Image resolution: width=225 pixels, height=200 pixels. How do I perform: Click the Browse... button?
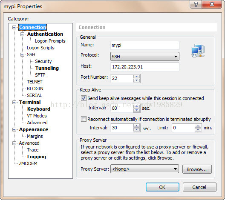tap(197, 169)
